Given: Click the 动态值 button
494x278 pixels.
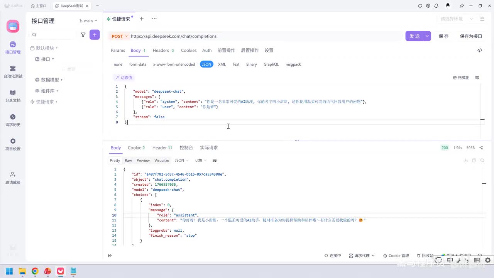Looking at the screenshot, I should click(123, 78).
